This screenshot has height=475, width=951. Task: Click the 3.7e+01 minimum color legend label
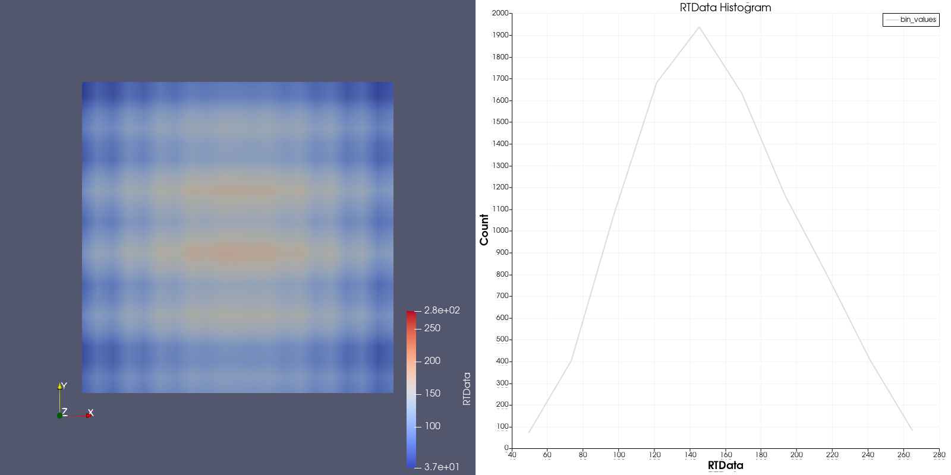pyautogui.click(x=441, y=467)
